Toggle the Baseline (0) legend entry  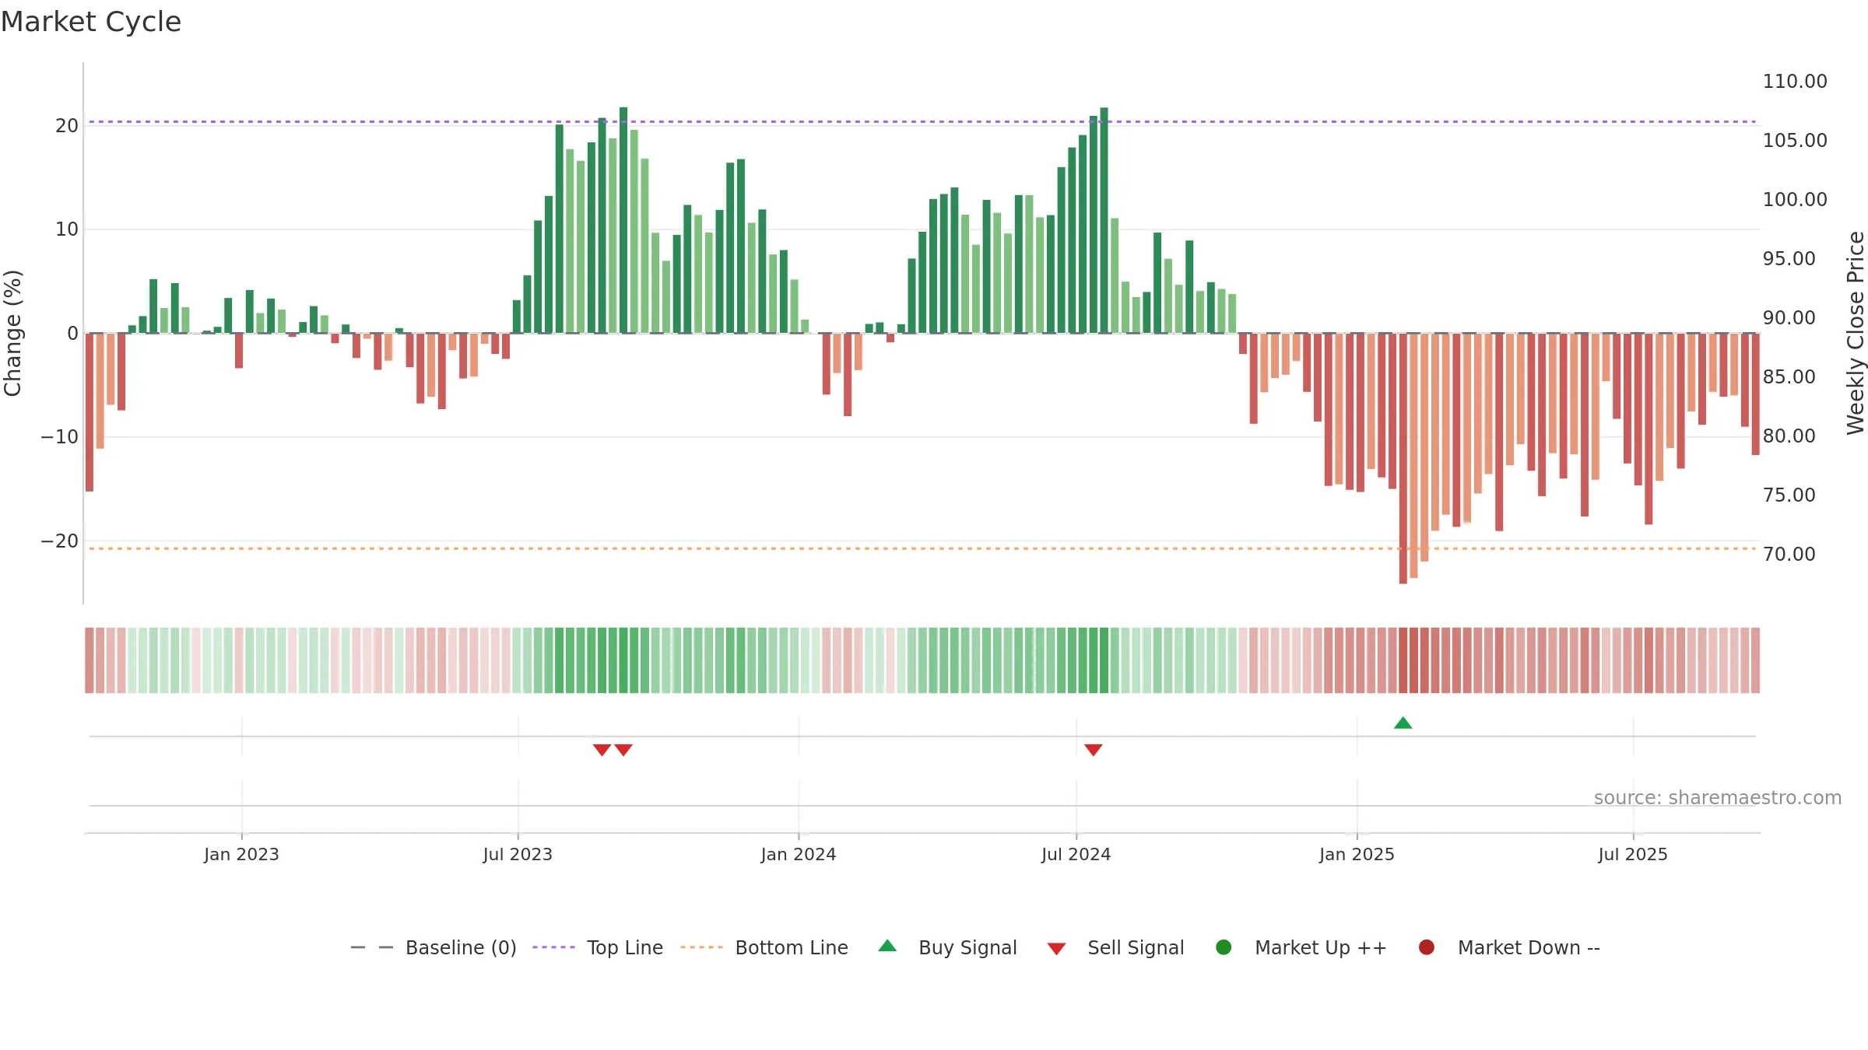pyautogui.click(x=434, y=947)
